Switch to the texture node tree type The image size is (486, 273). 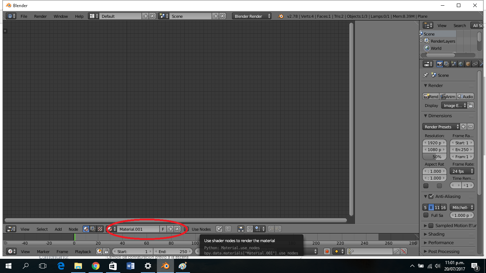[100, 229]
